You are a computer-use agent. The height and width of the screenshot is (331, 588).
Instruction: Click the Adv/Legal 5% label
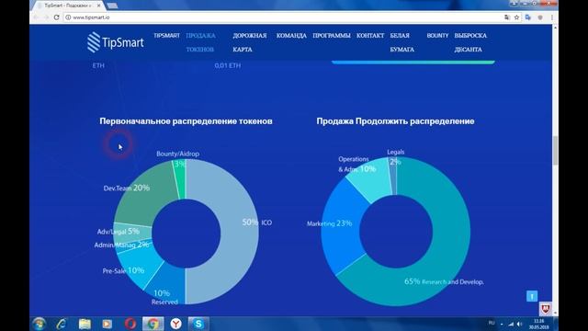pyautogui.click(x=119, y=231)
